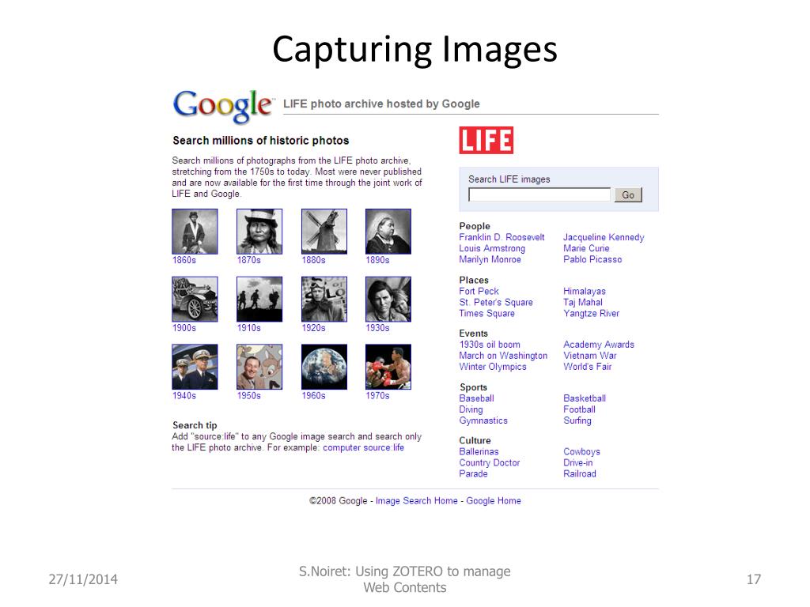Open the 1880s windmill thumbnail
810x607 pixels.
pyautogui.click(x=324, y=232)
